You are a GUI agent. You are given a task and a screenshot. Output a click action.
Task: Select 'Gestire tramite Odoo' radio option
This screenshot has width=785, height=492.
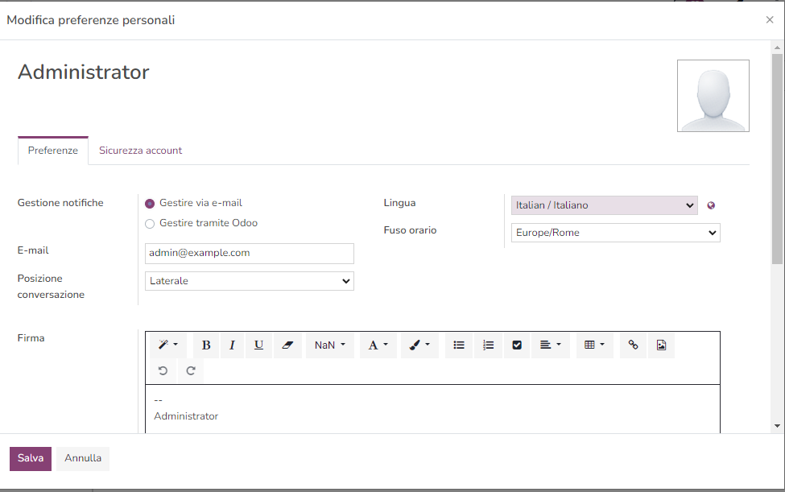(x=150, y=224)
